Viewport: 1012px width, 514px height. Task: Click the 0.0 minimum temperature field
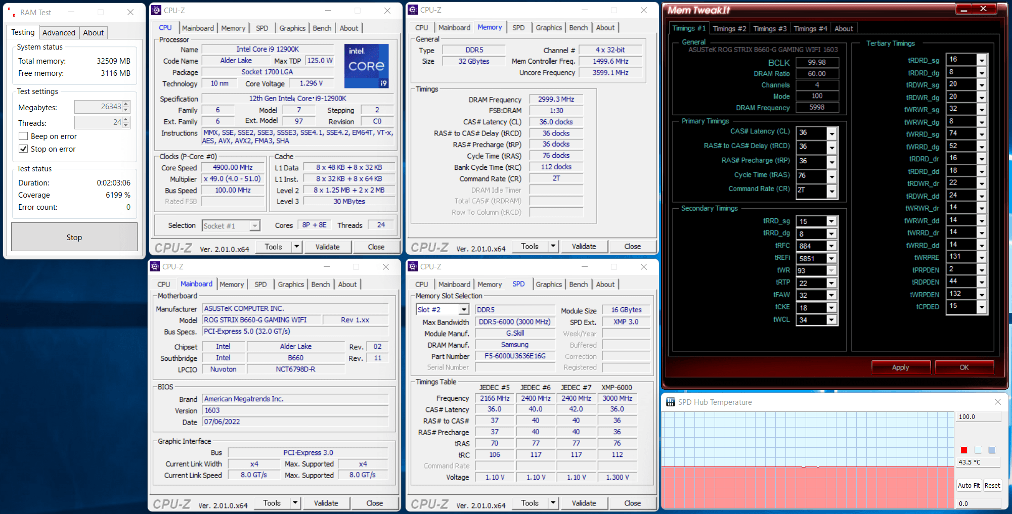979,503
